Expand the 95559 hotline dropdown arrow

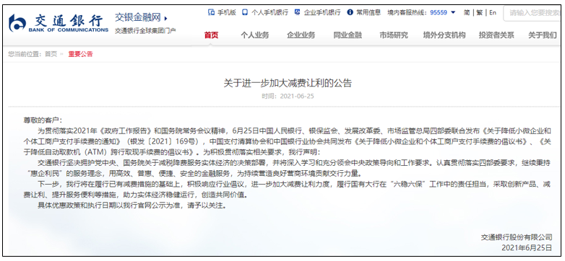(453, 12)
